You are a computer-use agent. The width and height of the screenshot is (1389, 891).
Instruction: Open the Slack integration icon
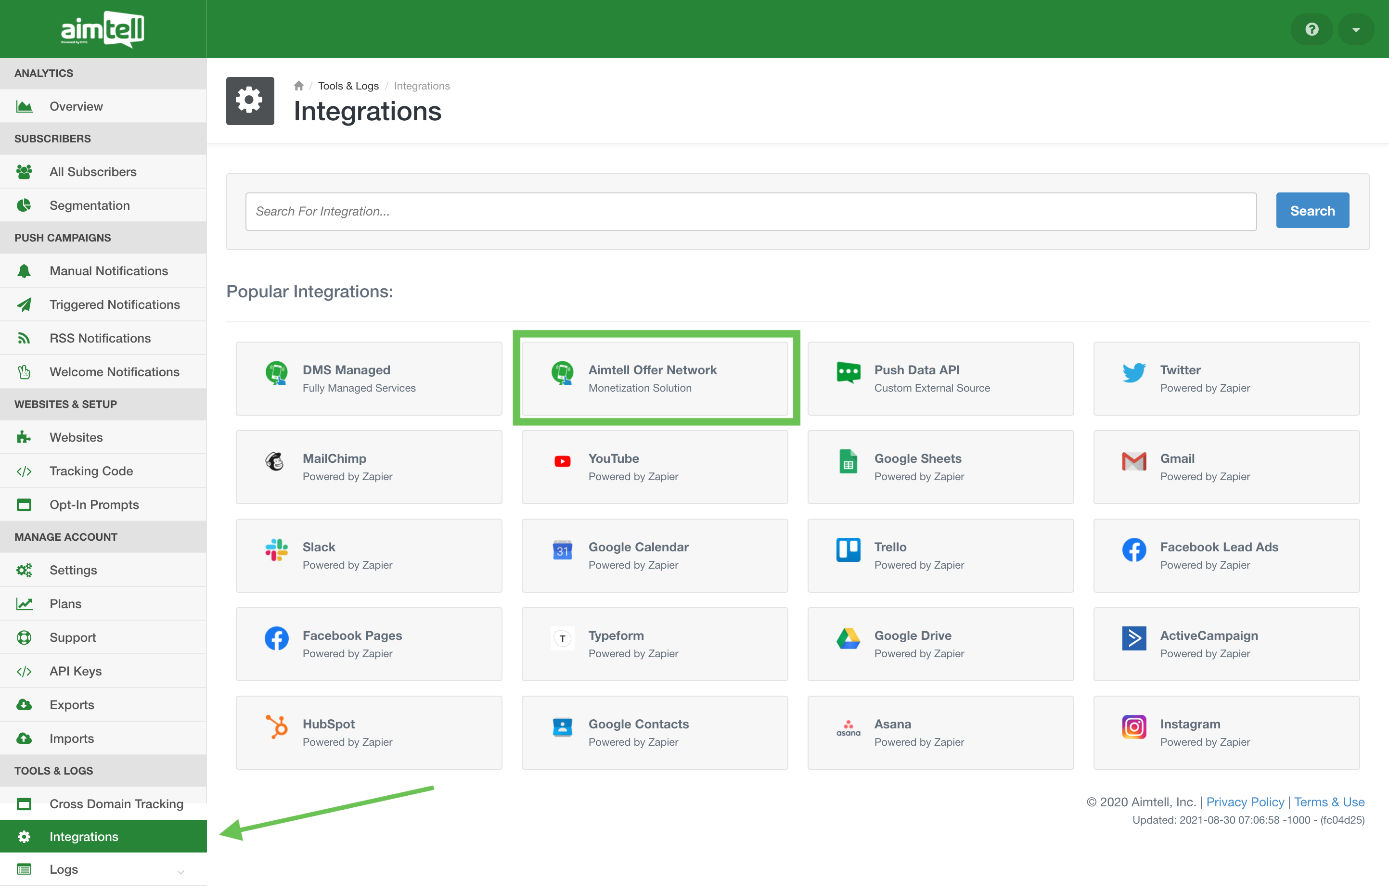pyautogui.click(x=276, y=549)
